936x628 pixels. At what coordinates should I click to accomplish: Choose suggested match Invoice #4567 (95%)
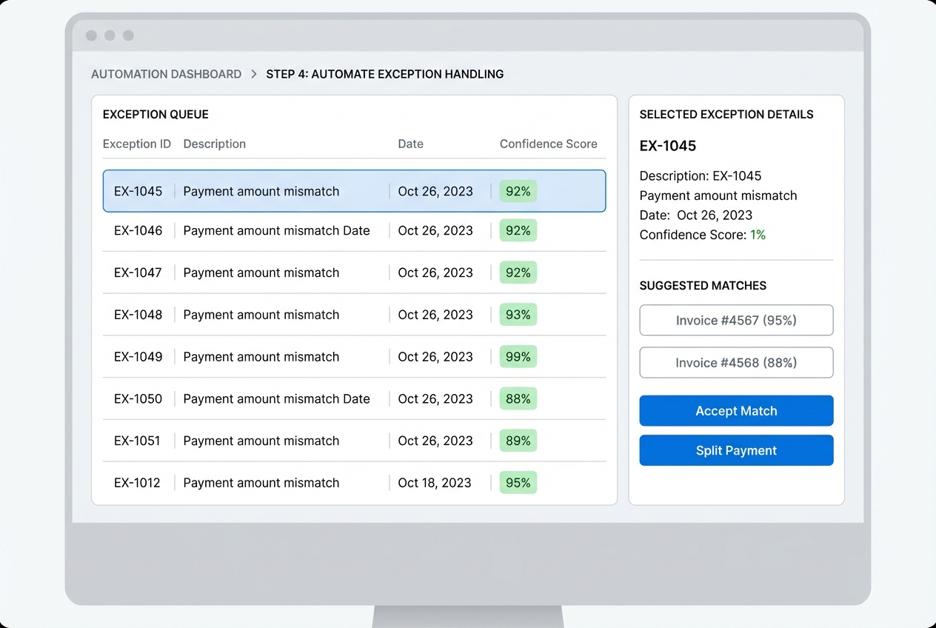[x=735, y=320]
